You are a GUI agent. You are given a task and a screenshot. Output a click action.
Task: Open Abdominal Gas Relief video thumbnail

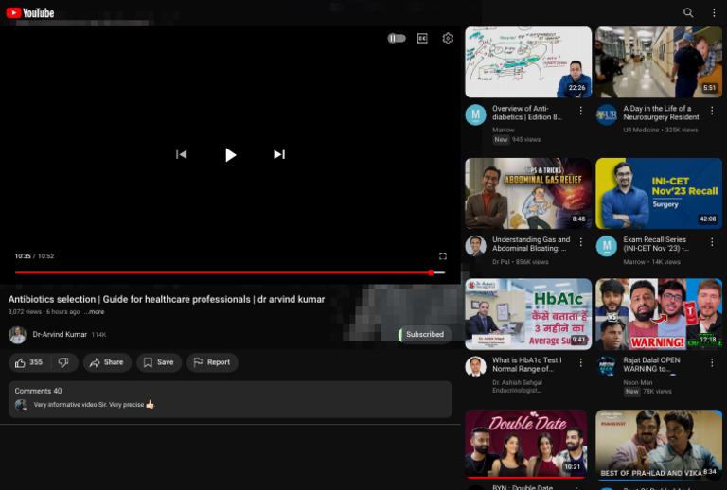(x=528, y=193)
